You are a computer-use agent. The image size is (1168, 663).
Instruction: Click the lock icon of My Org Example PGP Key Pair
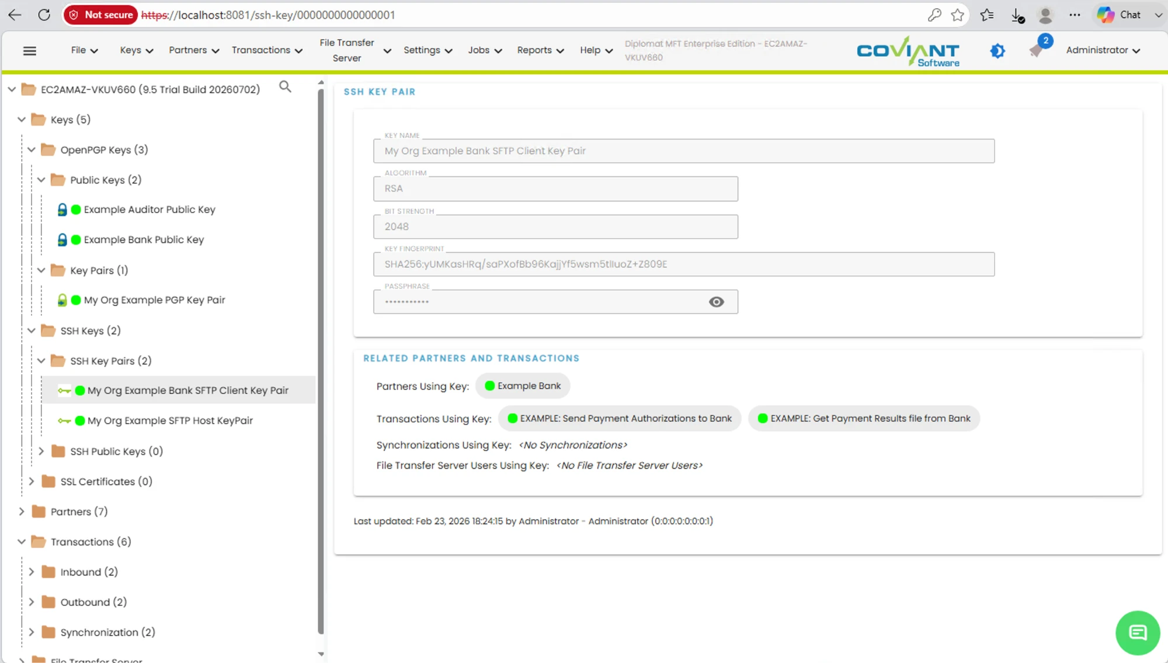(62, 300)
